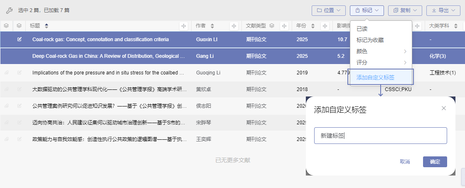
Task: Select 添加自定义标签 menu entry
Action: pos(381,77)
